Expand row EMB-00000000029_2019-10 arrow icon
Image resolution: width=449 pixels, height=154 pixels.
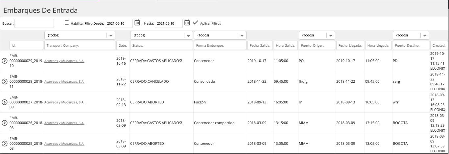pyautogui.click(x=5, y=61)
